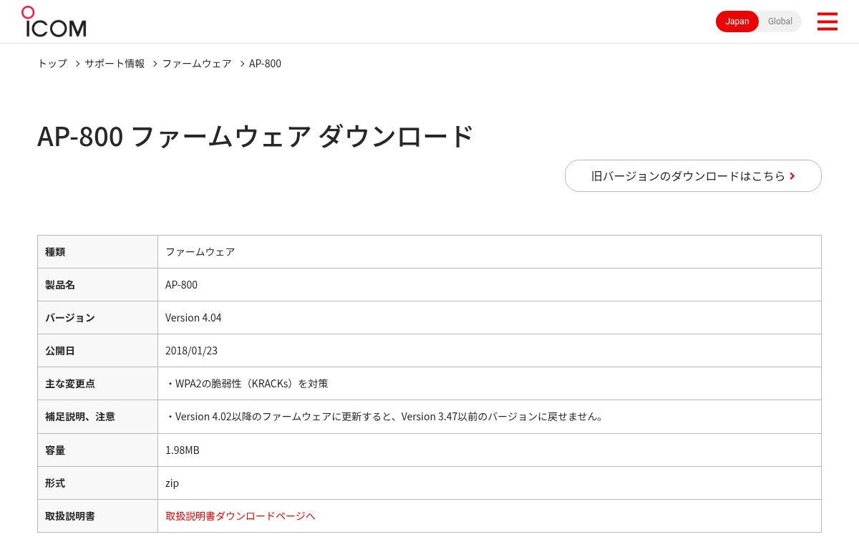This screenshot has width=859, height=542.
Task: Click the page heading AP-800 ファームウェア ダウンロード
Action: pyautogui.click(x=256, y=136)
